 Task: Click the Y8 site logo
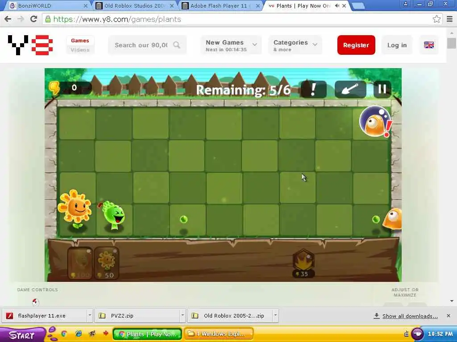pyautogui.click(x=30, y=45)
